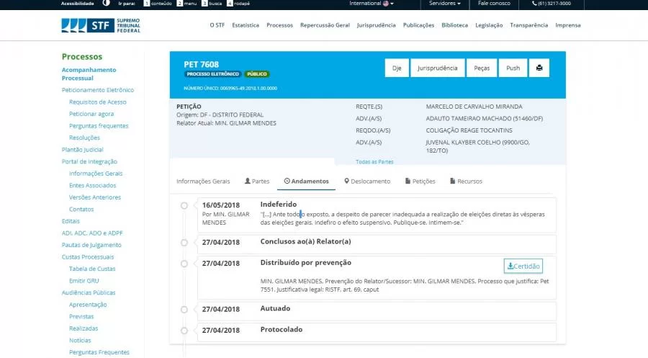Switch to the Deslocamento tab
Viewport: 648px width, 358px height.
367,181
